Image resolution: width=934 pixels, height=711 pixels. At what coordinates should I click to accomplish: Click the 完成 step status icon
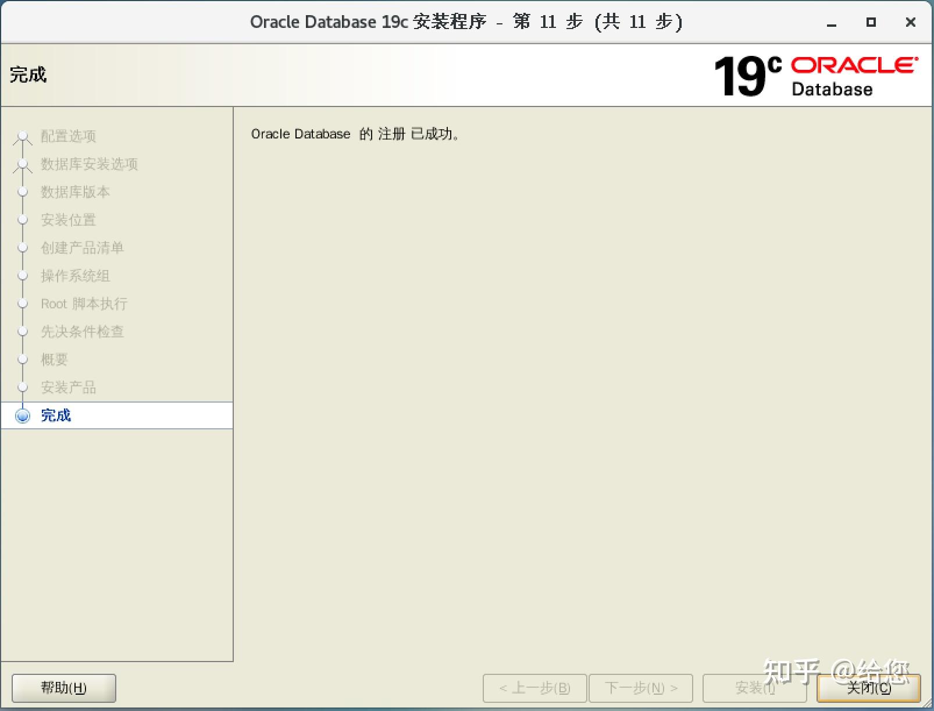[x=23, y=415]
